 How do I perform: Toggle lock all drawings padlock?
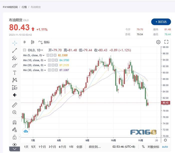point(14,137)
